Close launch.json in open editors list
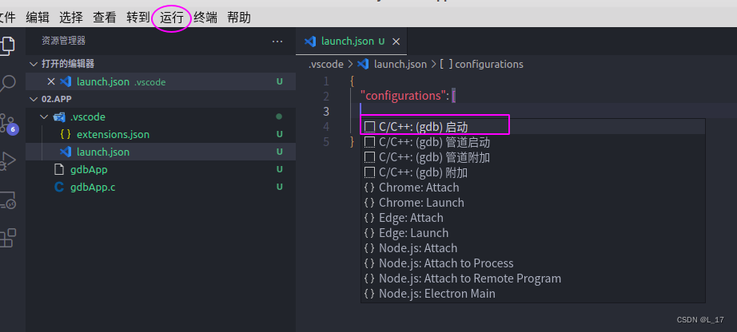Image resolution: width=737 pixels, height=332 pixels. 51,81
